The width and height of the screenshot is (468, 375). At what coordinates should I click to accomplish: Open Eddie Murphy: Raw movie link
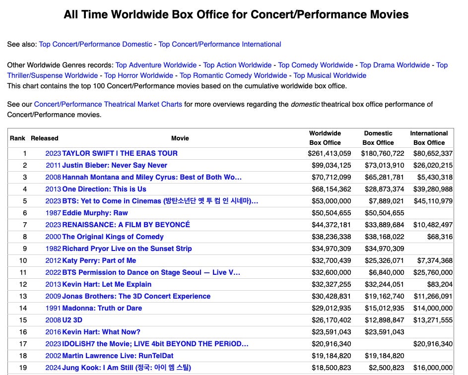95,213
